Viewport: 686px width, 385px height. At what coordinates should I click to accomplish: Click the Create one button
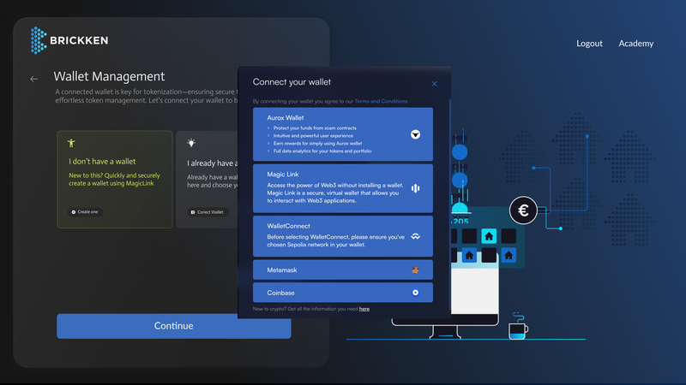pos(86,211)
